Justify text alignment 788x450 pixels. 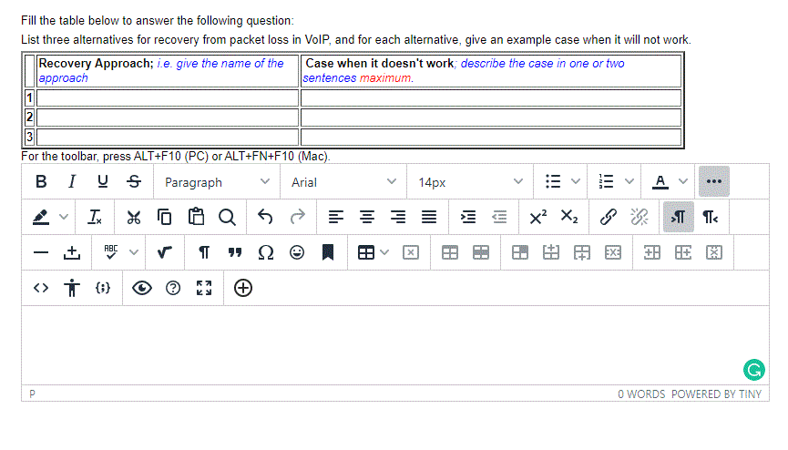click(x=429, y=217)
